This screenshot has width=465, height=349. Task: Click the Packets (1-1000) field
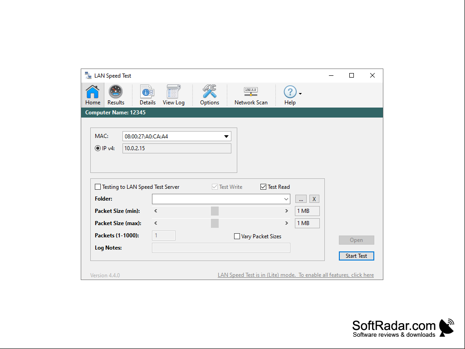click(164, 236)
